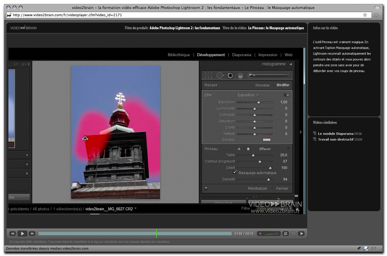Image resolution: width=387 pixels, height=256 pixels.
Task: Open similar video Le module Diaporama
Action: [x=336, y=134]
